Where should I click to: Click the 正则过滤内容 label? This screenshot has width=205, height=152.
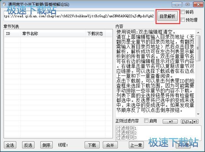point(127,121)
